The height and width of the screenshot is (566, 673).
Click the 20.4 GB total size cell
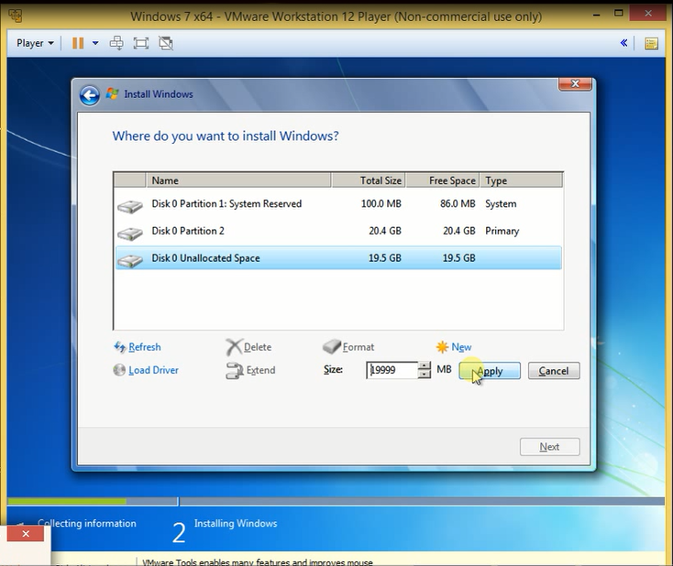[385, 231]
